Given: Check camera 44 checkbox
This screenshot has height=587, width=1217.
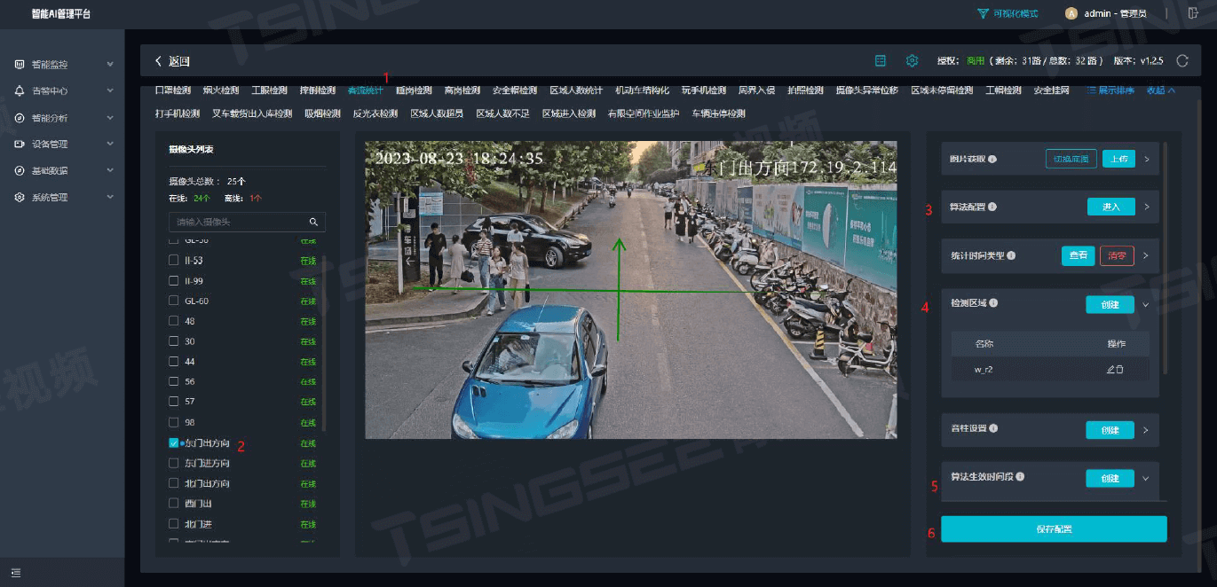Looking at the screenshot, I should [174, 362].
